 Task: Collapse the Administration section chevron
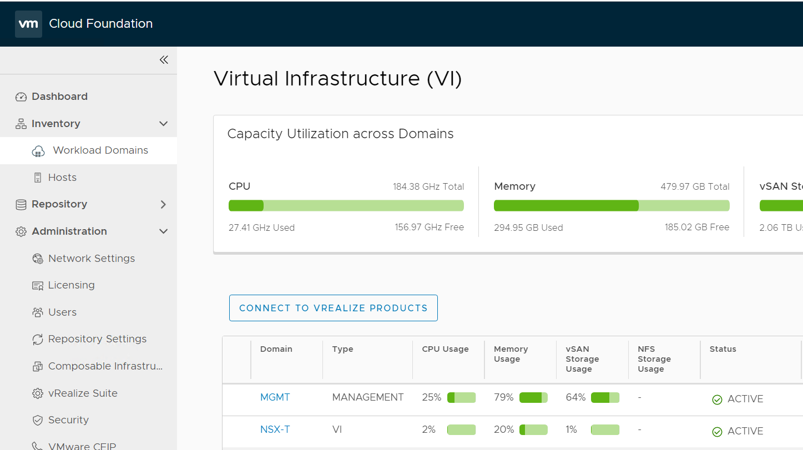point(163,231)
